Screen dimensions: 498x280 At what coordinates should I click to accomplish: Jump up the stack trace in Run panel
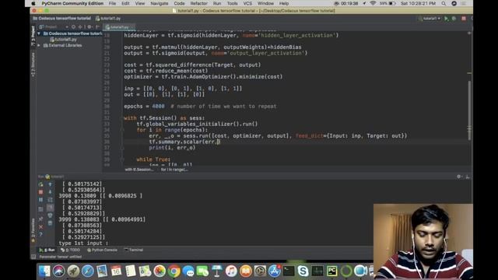pos(50,184)
